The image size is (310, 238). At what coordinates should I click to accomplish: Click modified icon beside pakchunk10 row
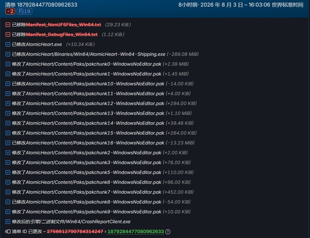8,84
